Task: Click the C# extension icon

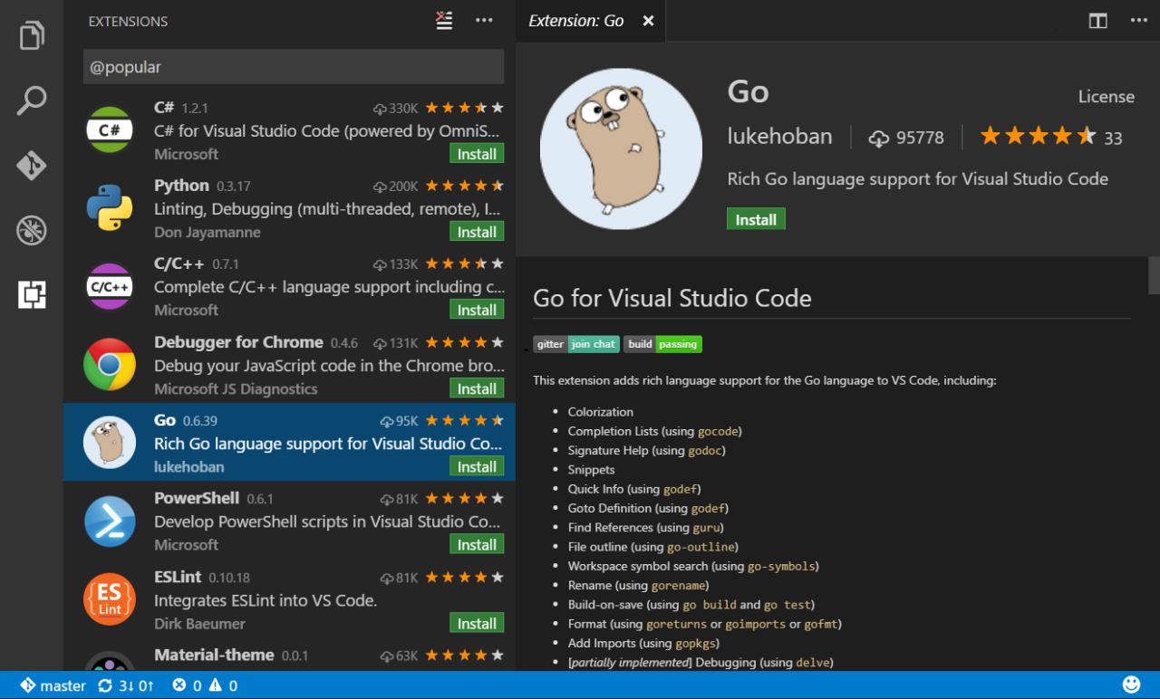Action: 110,130
